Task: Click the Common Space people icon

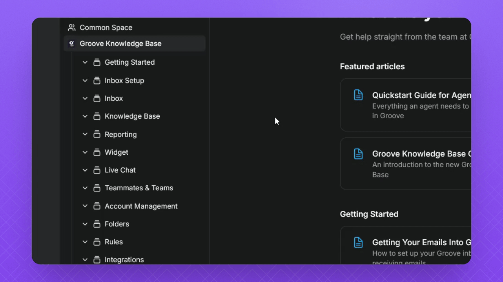Action: (71, 27)
